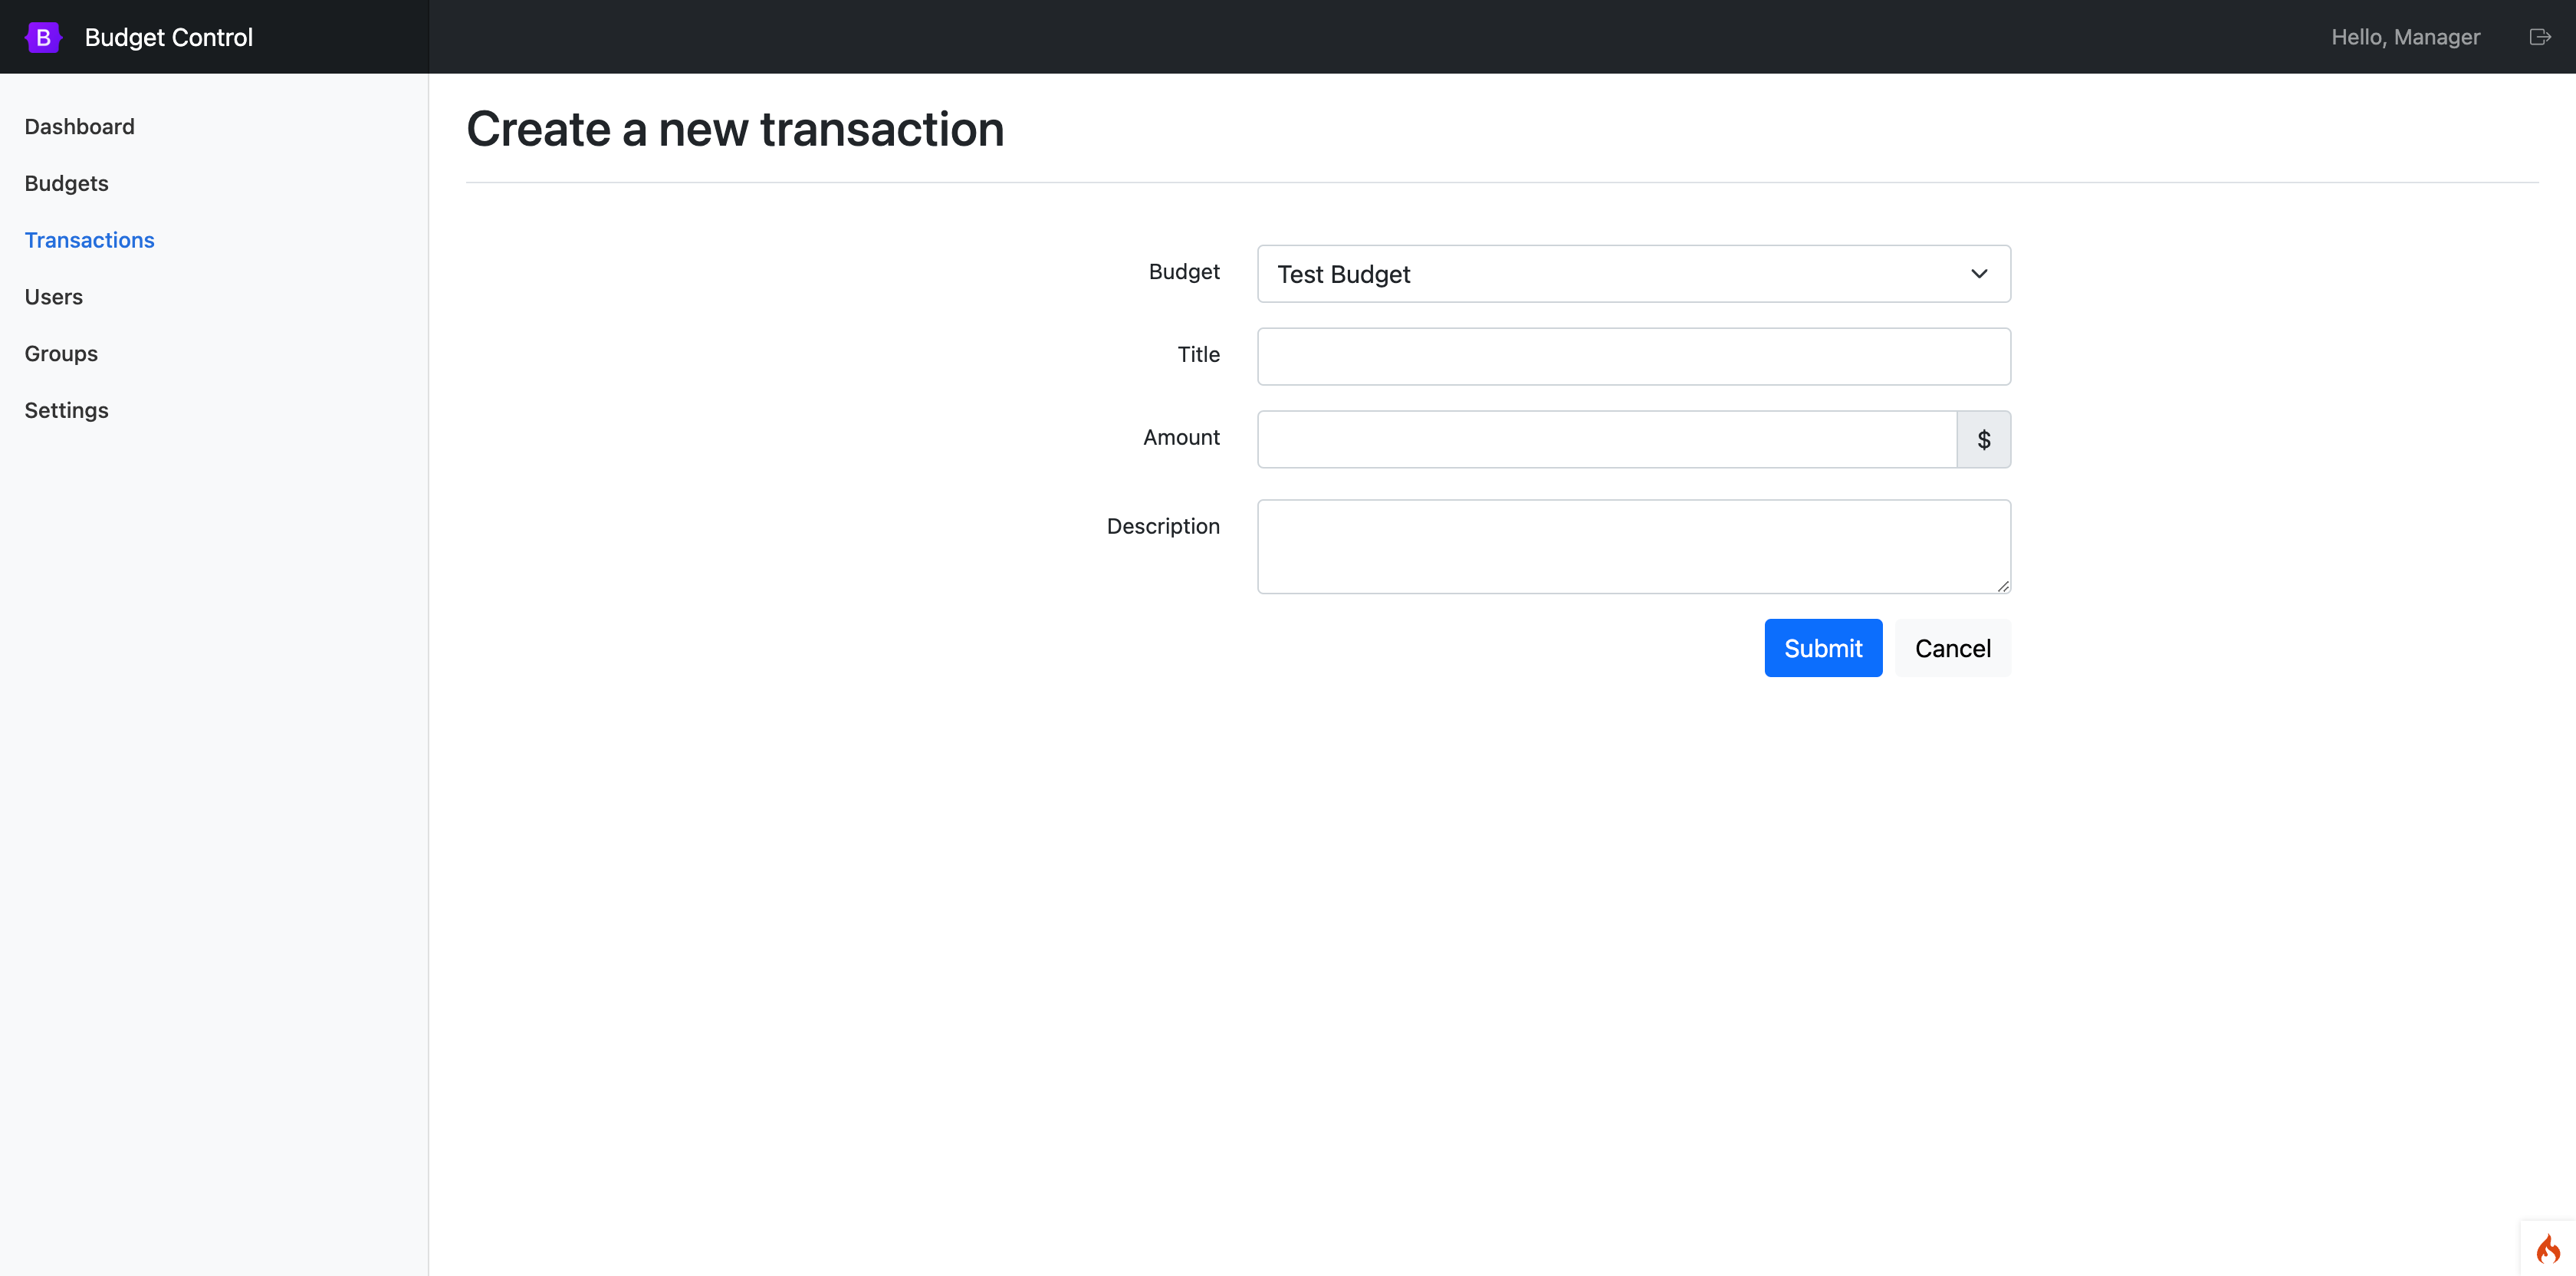Focus the Title input field
2576x1276 pixels.
[x=1633, y=357]
